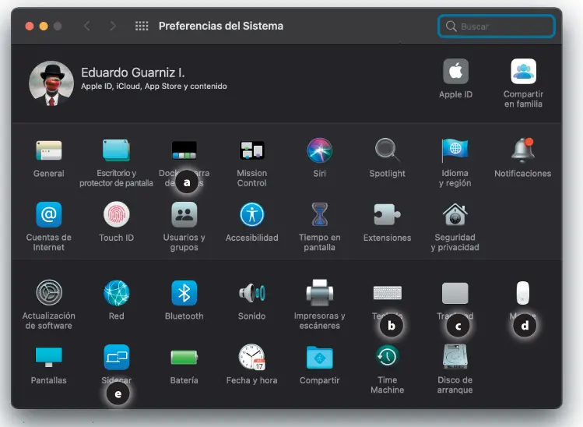Minimize the window with yellow button

click(x=44, y=26)
